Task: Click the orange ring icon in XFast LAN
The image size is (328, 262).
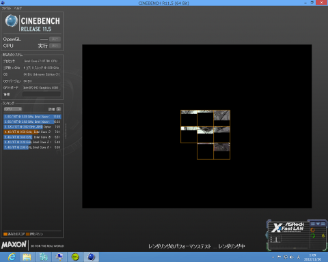Action: [x=313, y=230]
